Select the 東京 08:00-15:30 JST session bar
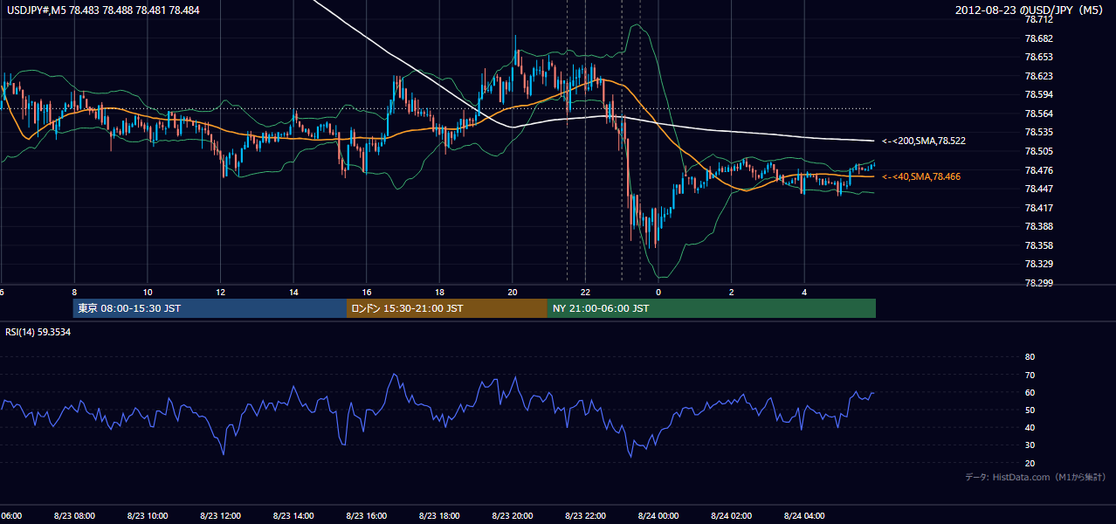The width and height of the screenshot is (1116, 524). click(x=210, y=308)
